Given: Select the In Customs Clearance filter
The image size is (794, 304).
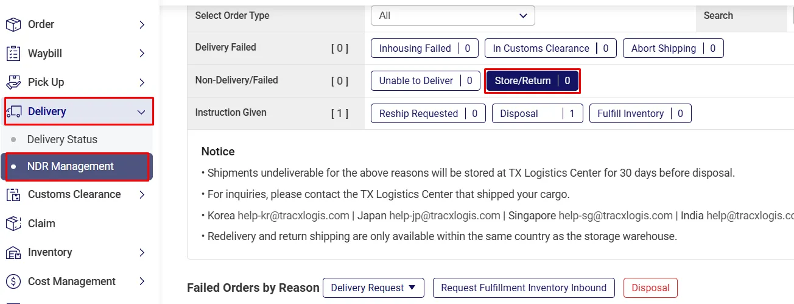Looking at the screenshot, I should (550, 49).
